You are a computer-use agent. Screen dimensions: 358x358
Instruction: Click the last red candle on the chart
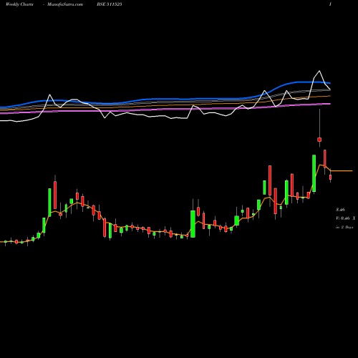pos(331,177)
